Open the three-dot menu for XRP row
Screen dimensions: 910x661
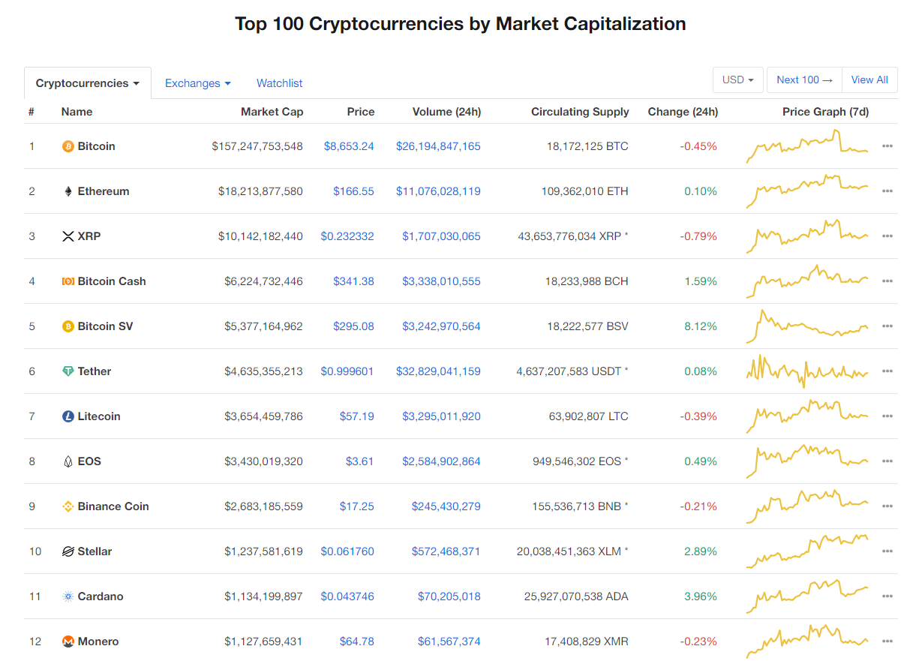click(887, 236)
